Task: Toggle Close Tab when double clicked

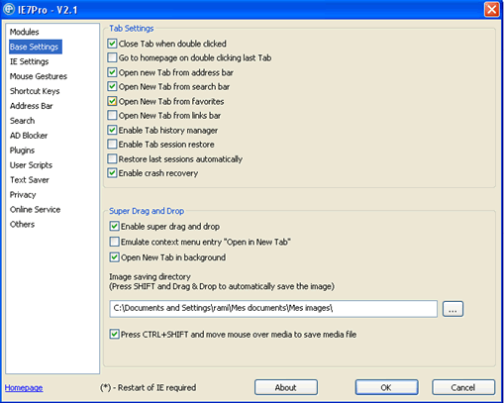Action: [112, 44]
